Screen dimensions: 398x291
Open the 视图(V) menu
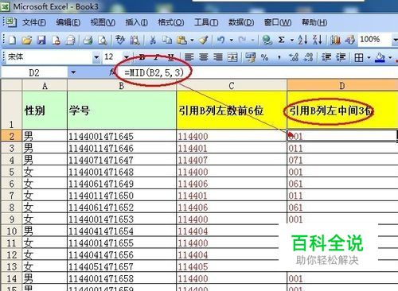click(103, 22)
